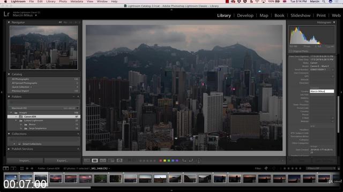Toggle filter switch at filter bar end
This screenshot has height=192, width=343.
(x=339, y=169)
